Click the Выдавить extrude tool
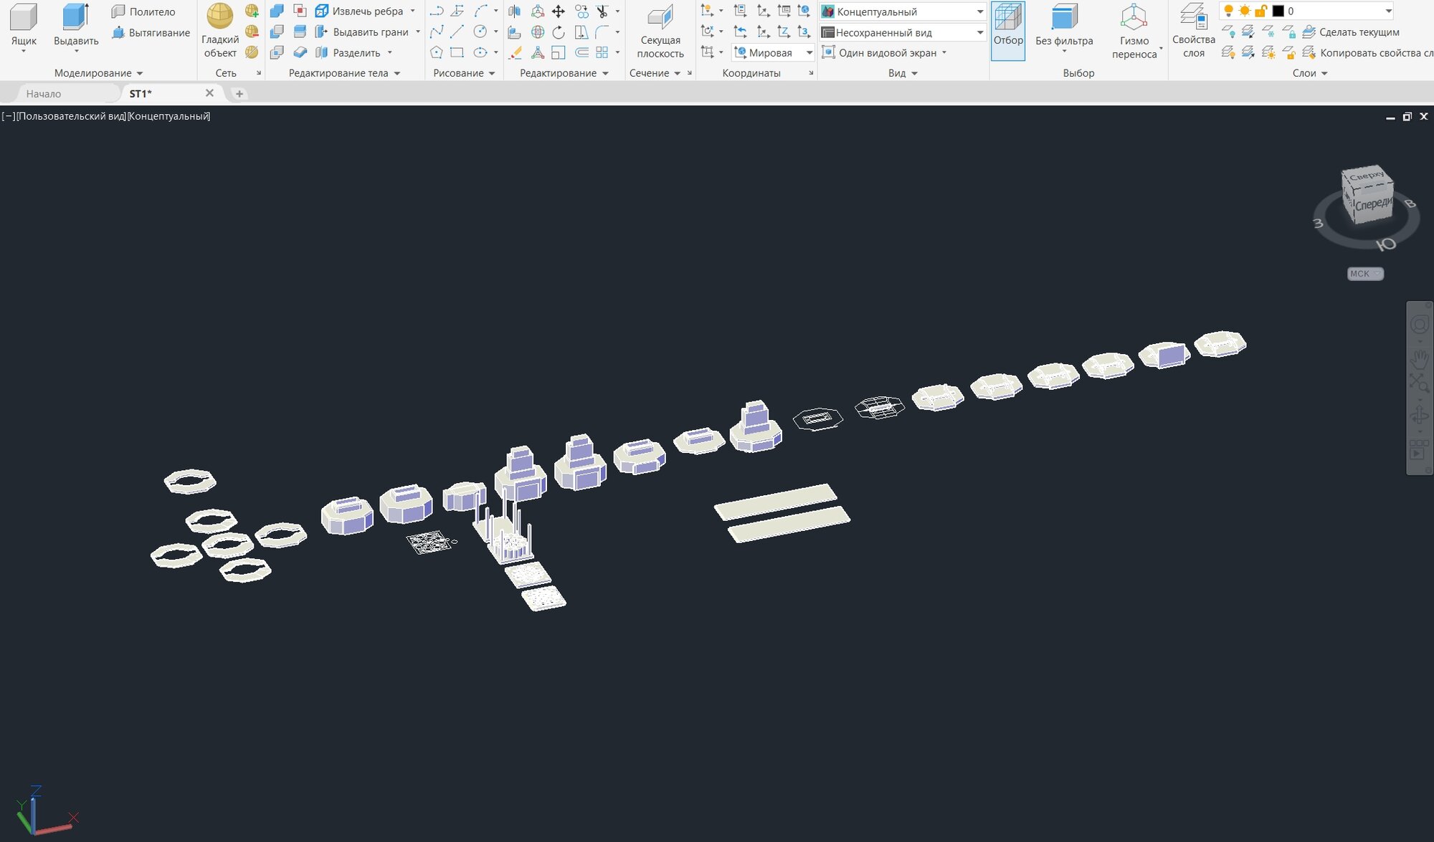The image size is (1434, 842). click(x=75, y=19)
